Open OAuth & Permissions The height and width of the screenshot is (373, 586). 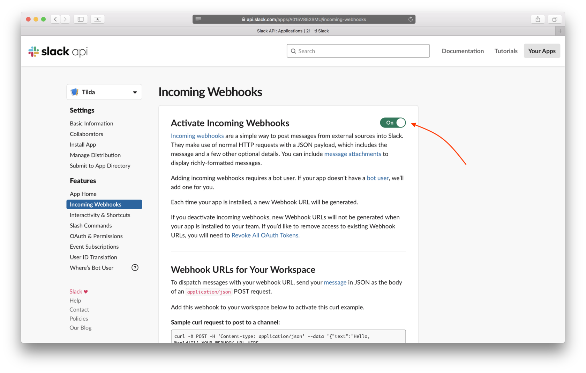(96, 236)
